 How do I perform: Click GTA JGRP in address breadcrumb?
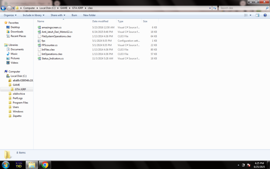tap(77, 8)
